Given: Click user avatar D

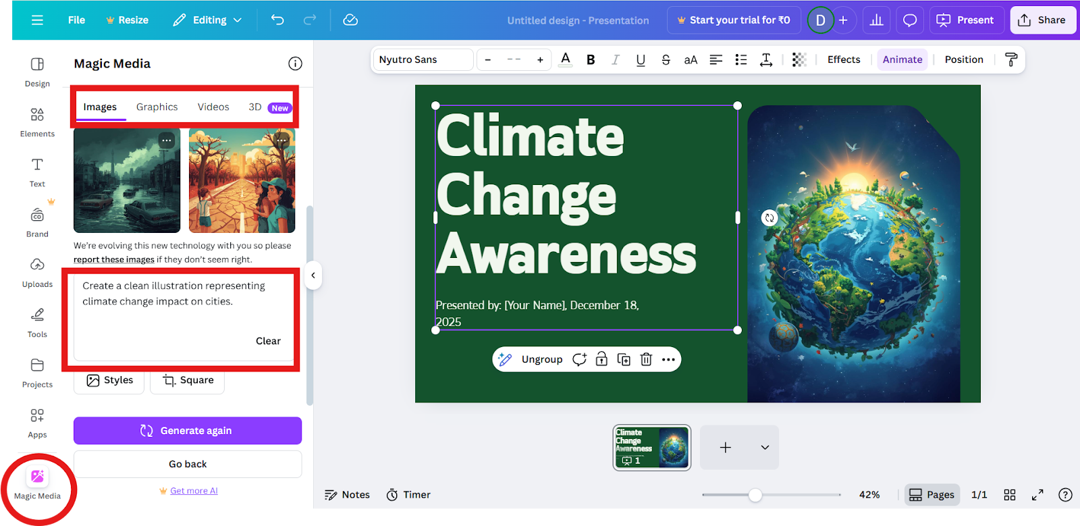Looking at the screenshot, I should coord(821,20).
